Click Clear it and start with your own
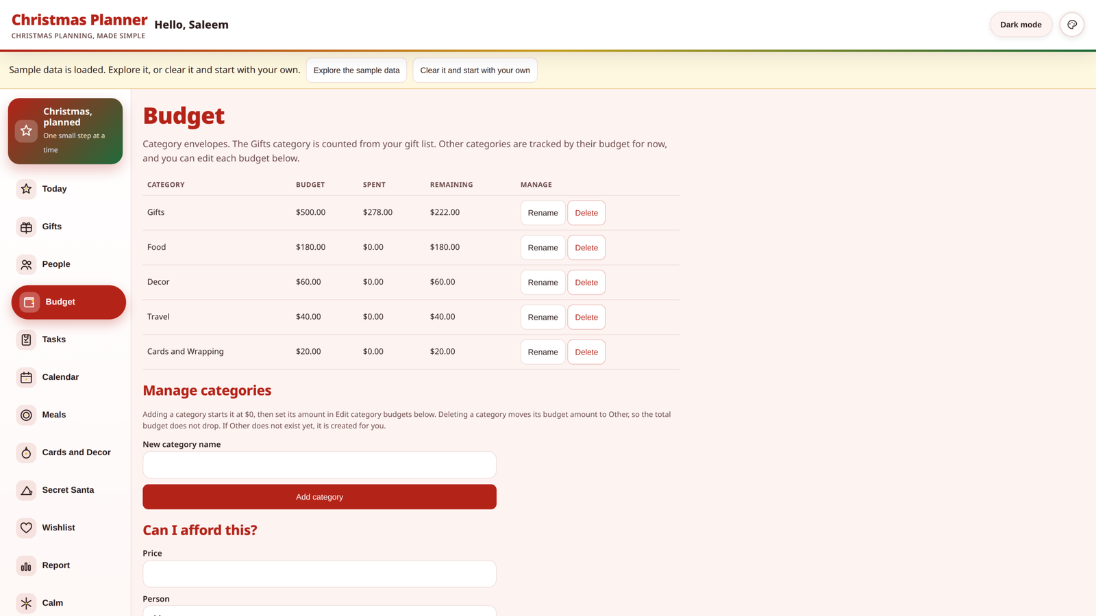This screenshot has width=1096, height=616. coord(475,70)
